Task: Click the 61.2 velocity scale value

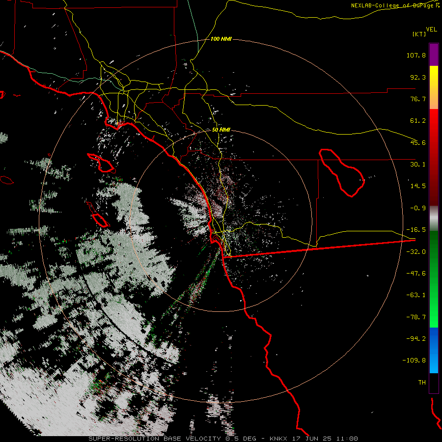Action: pos(418,121)
